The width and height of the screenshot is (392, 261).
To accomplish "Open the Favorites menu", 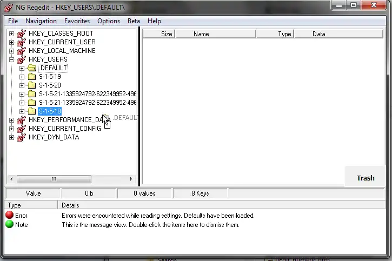I will (77, 21).
